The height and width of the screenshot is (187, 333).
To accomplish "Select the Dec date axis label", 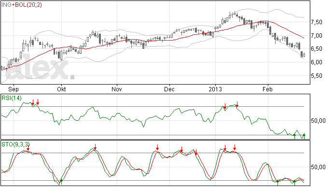I will tap(169, 89).
